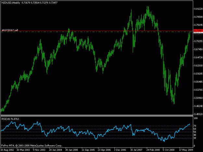Click the 5 Oct 2008 date label
Screen dimensions: 203x152
(169, 150)
